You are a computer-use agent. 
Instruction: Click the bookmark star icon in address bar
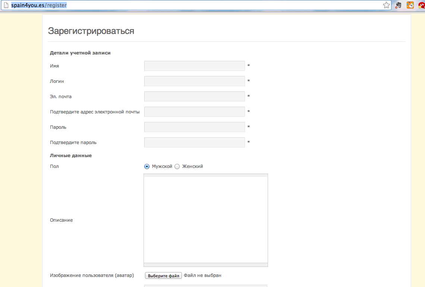386,5
